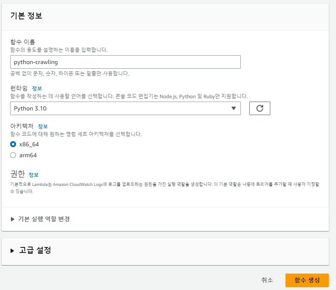Image resolution: width=336 pixels, height=290 pixels.
Task: Expand 기본 실행 역할 변경 section
Action: tap(40, 219)
